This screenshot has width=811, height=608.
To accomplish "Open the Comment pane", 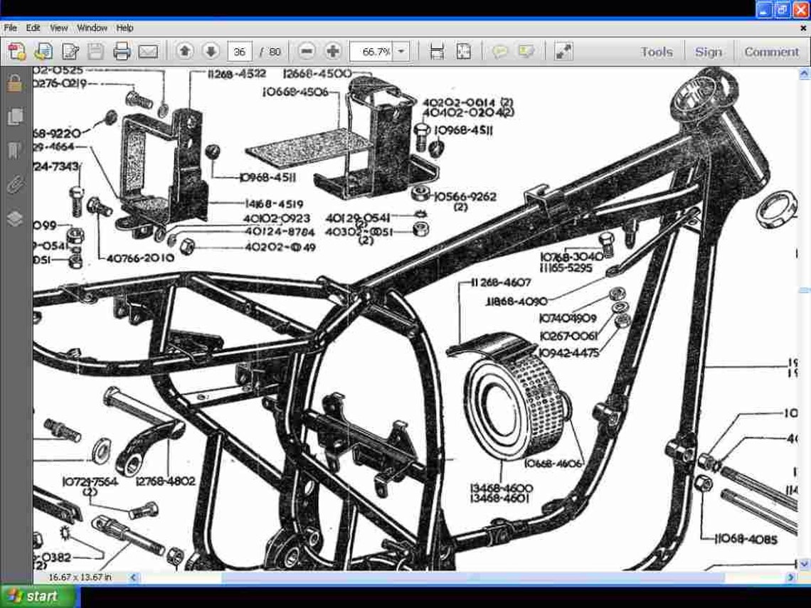I will (771, 50).
